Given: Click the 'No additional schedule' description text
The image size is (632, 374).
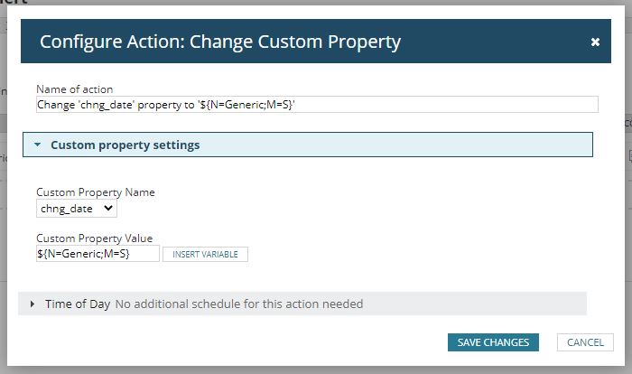Looking at the screenshot, I should (238, 304).
